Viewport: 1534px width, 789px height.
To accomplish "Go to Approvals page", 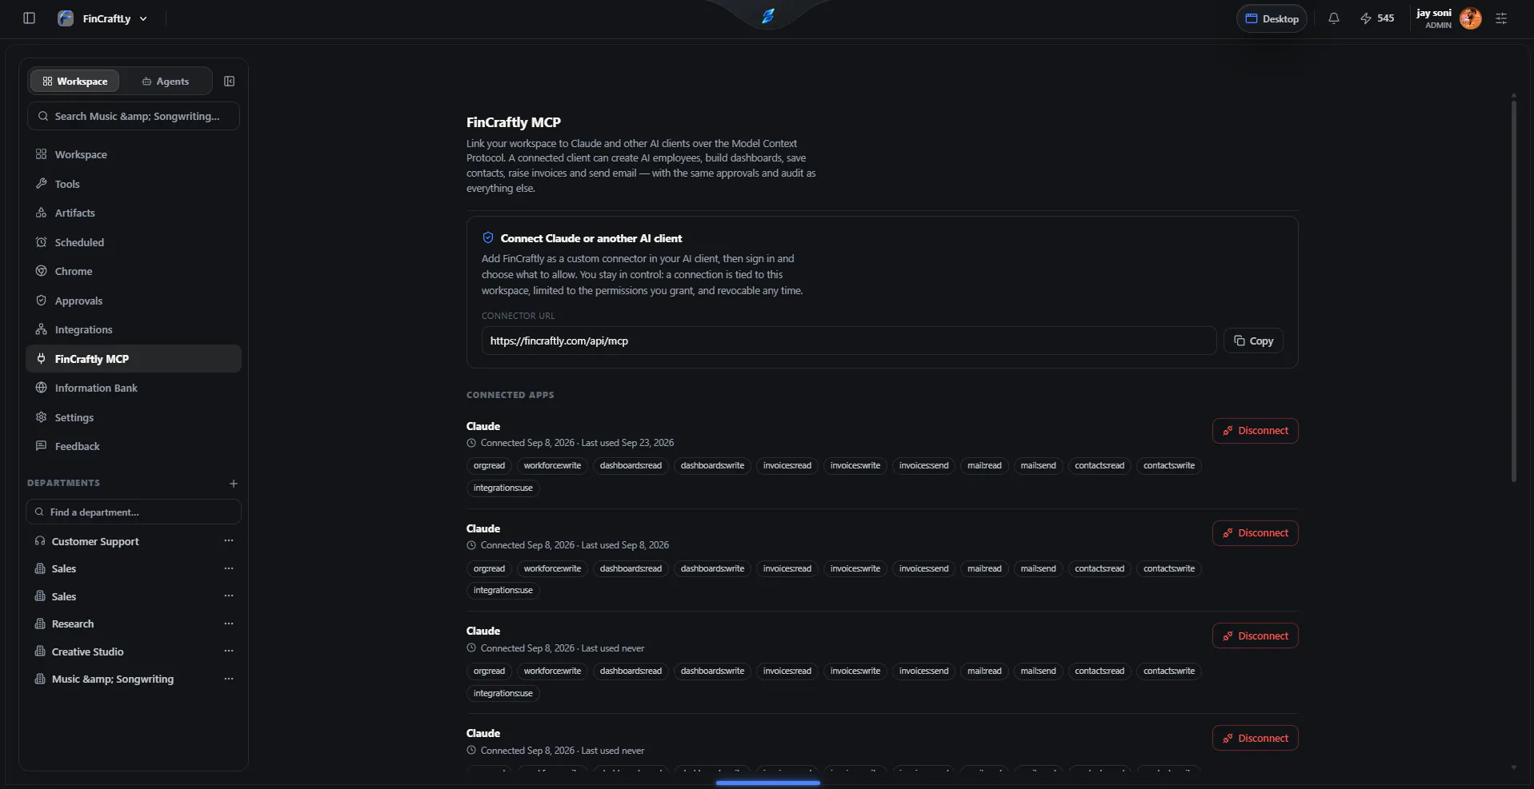I will coord(134,301).
